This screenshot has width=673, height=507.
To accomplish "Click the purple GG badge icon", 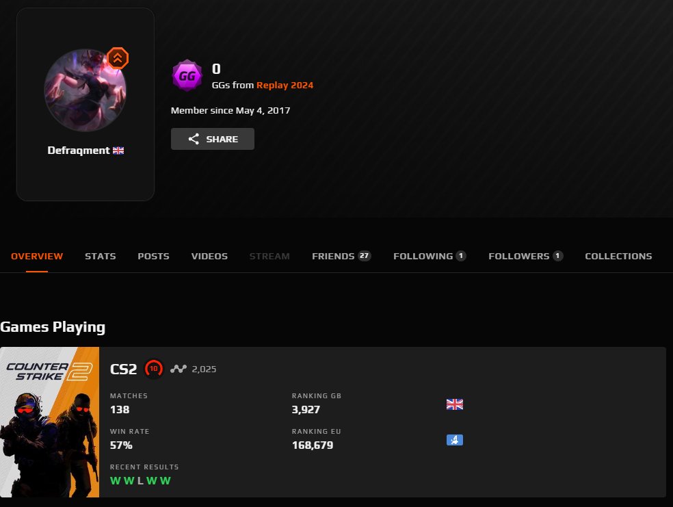I will pos(187,76).
